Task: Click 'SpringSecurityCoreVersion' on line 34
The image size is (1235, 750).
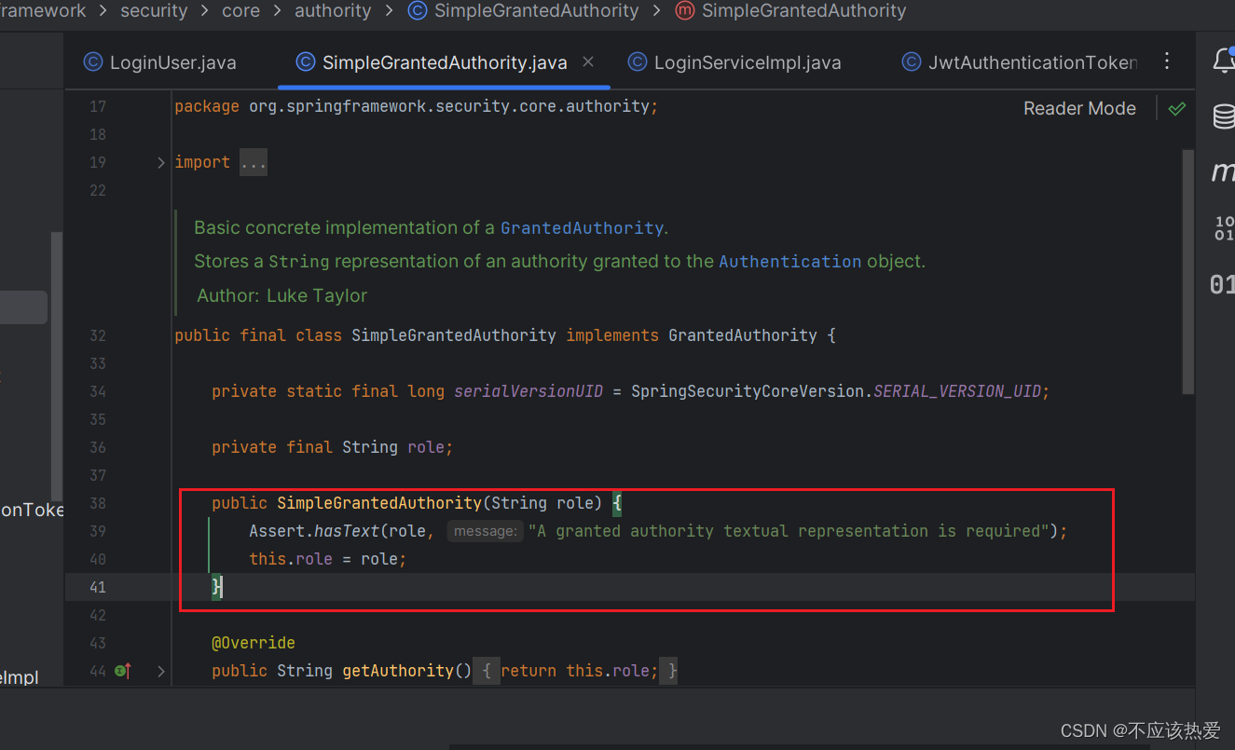Action: (x=748, y=391)
